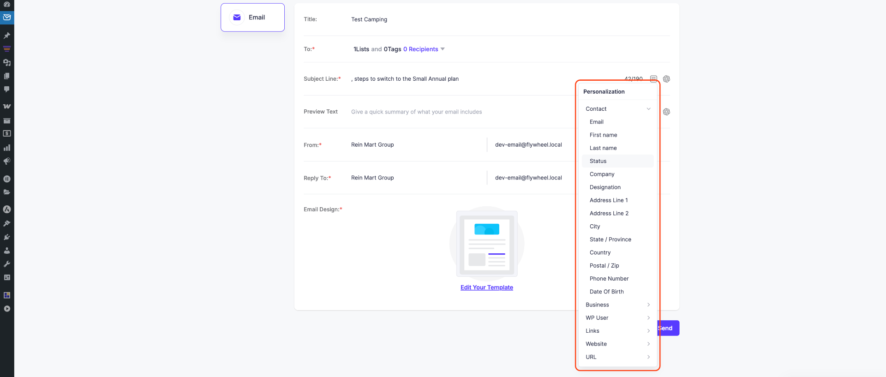Click the 0 Recipients link

click(x=421, y=49)
